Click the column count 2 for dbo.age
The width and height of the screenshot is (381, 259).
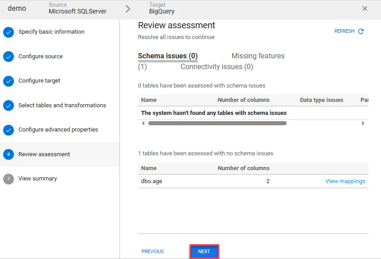click(x=268, y=181)
